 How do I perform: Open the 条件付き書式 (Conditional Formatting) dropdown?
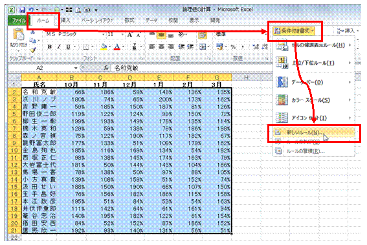[x=295, y=30]
